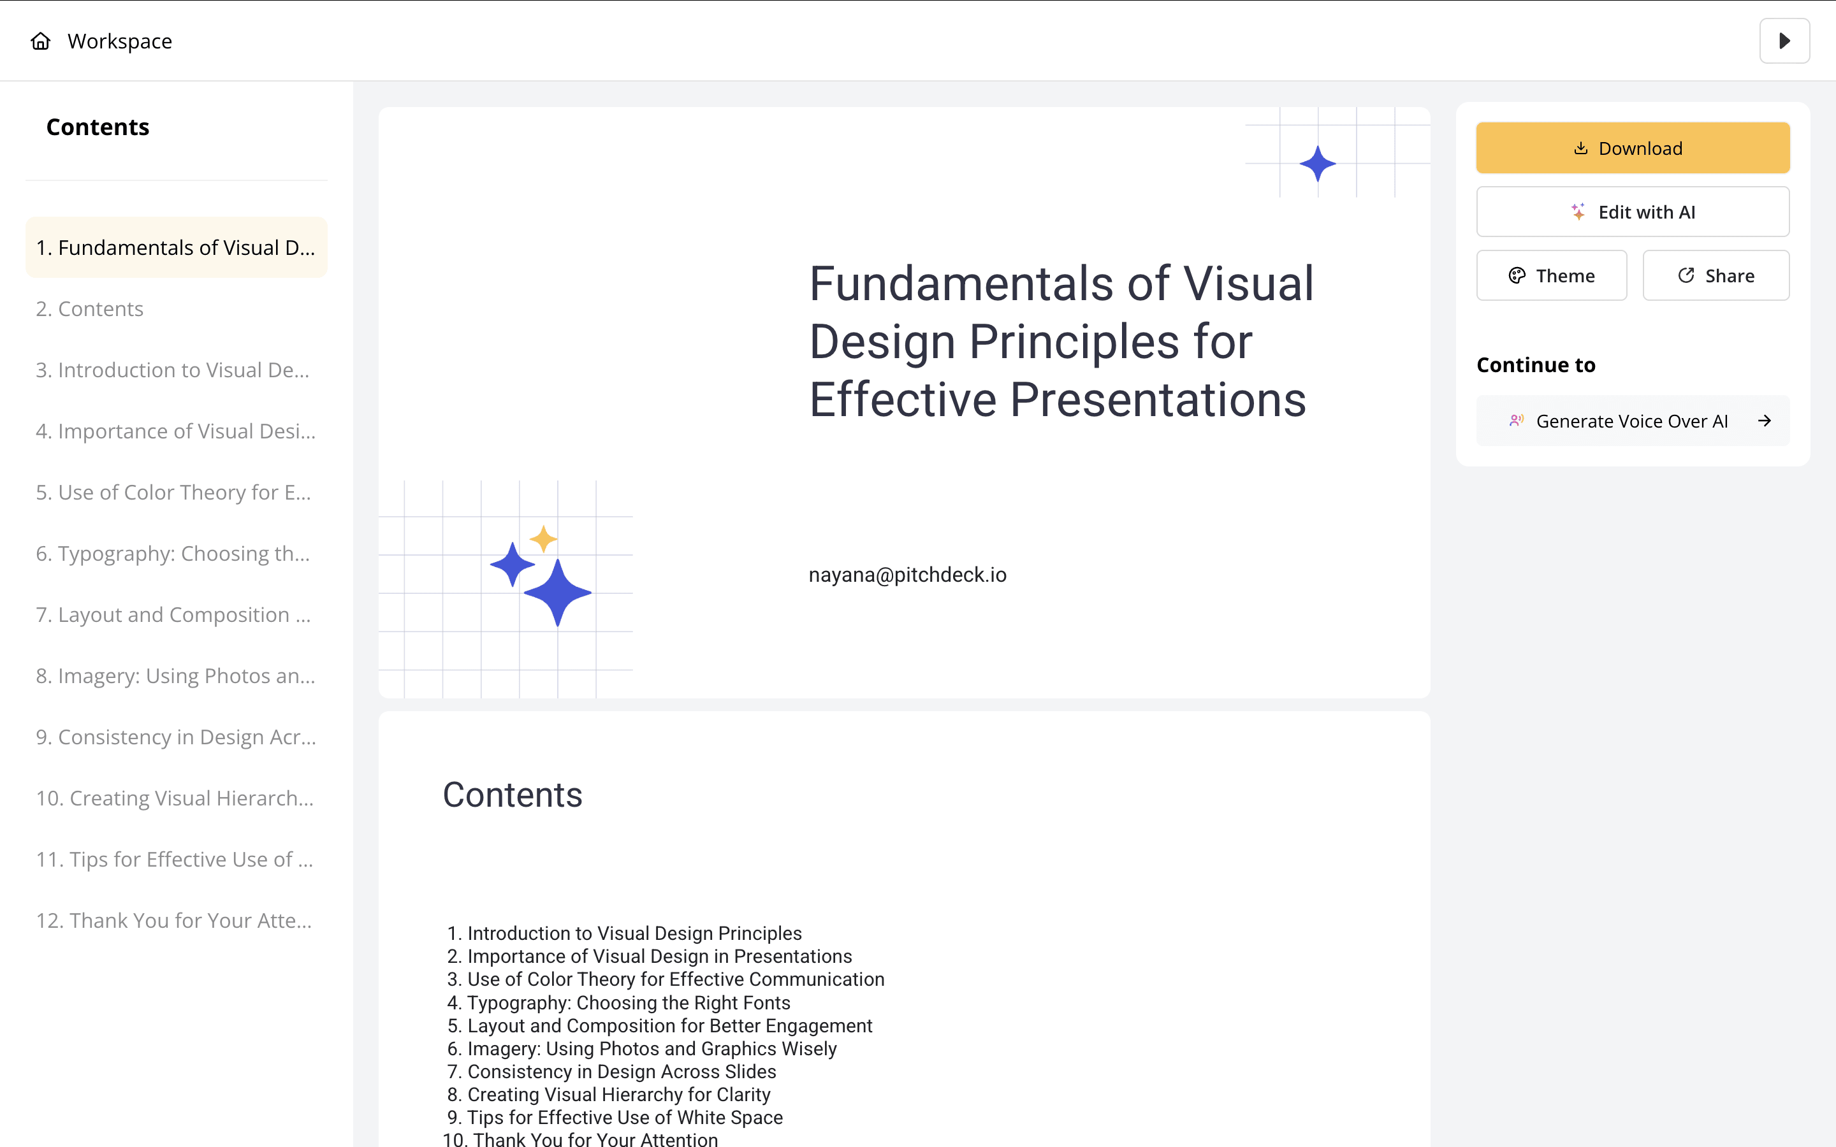Image resolution: width=1836 pixels, height=1147 pixels.
Task: Open the Theme options
Action: point(1552,275)
